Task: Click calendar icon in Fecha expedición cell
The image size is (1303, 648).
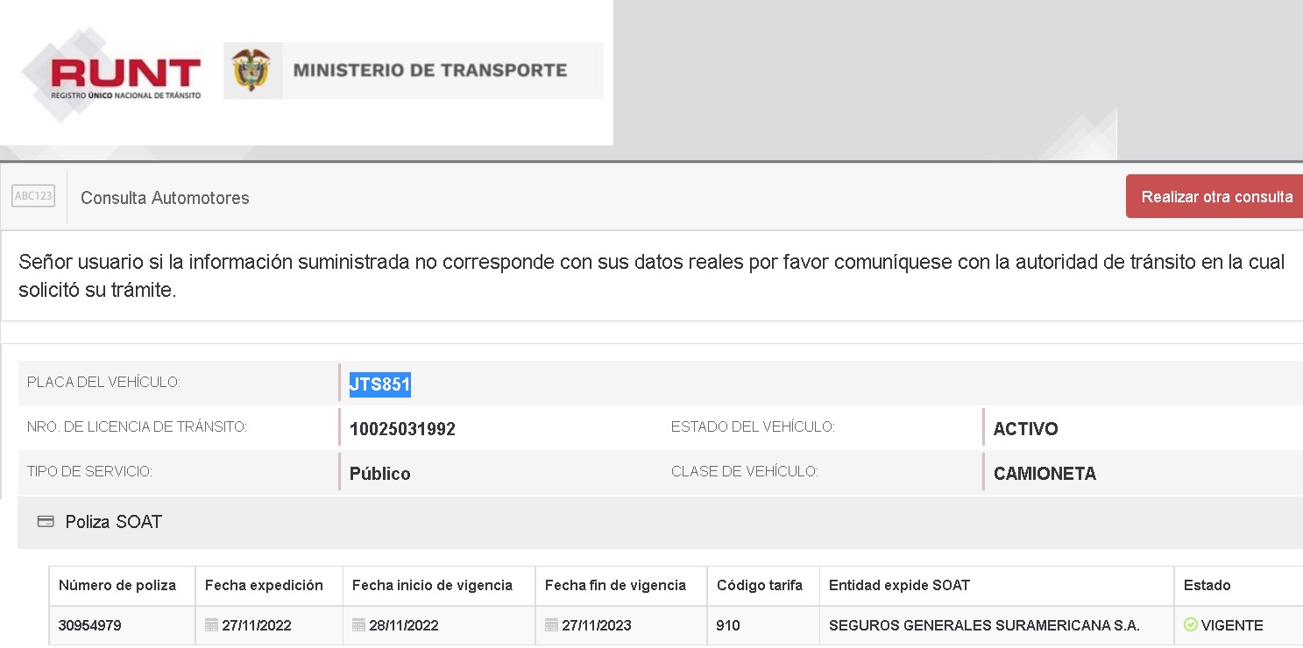Action: point(212,625)
